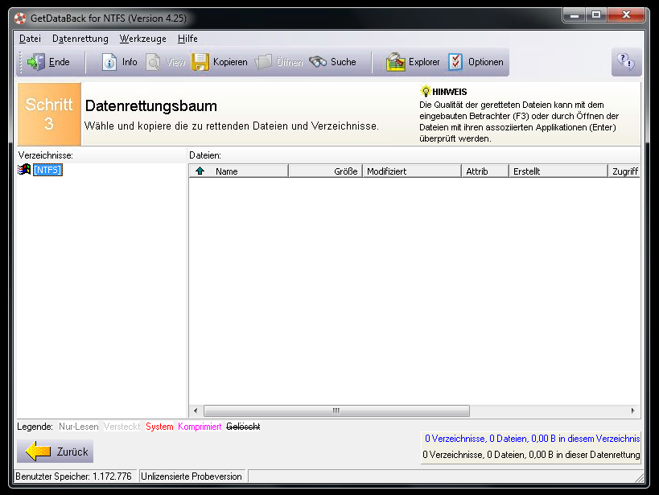Image resolution: width=659 pixels, height=495 pixels.
Task: Click the red System legend label
Action: (x=159, y=427)
